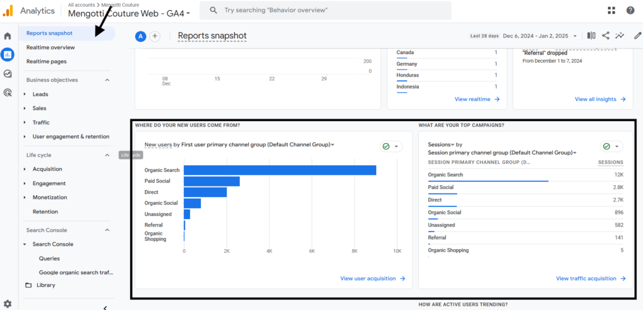Open property selector Mengotti Couture Web - GA4

(x=129, y=13)
